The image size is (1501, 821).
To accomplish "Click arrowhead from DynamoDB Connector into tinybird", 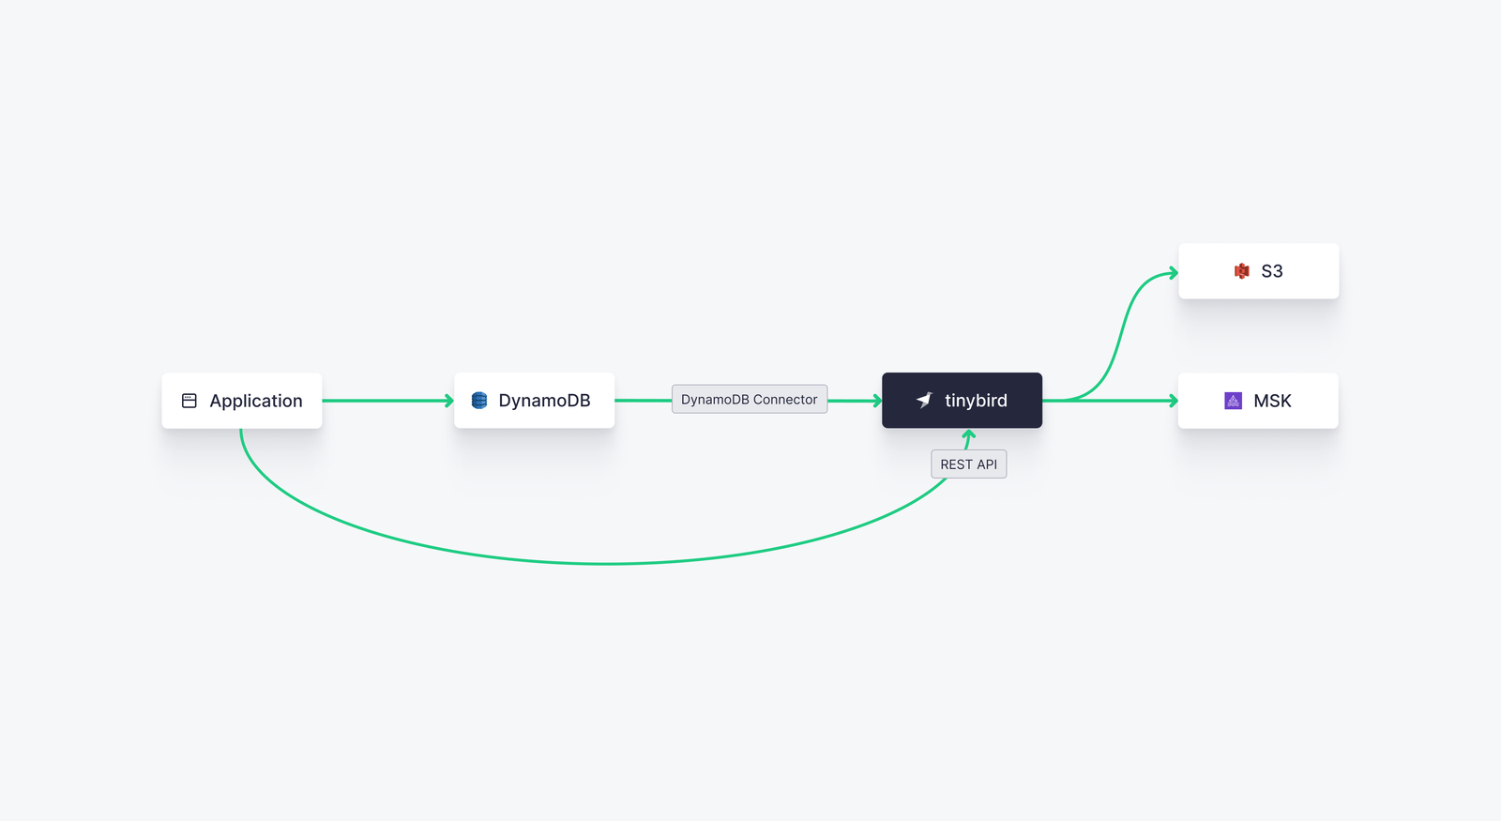I will pos(877,401).
